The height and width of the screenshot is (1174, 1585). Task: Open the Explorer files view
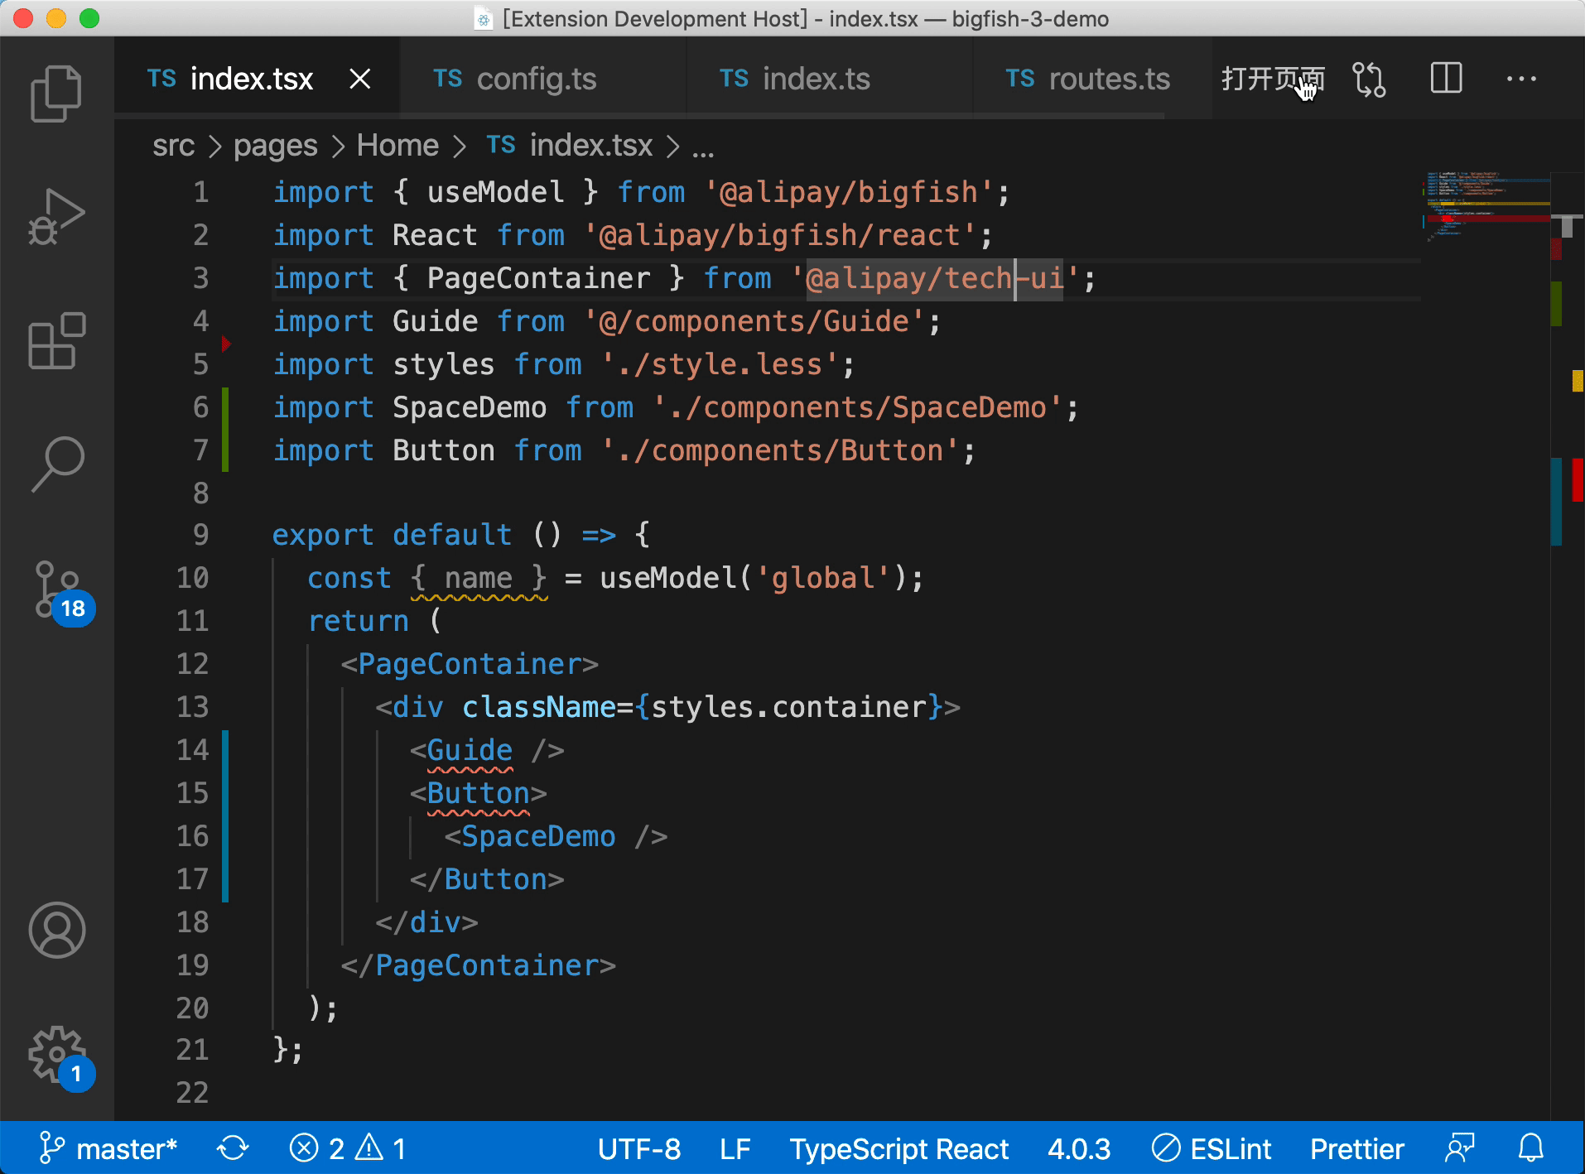[56, 94]
